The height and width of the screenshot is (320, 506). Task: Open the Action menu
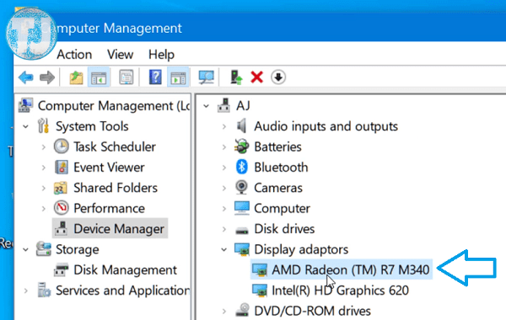(x=74, y=55)
